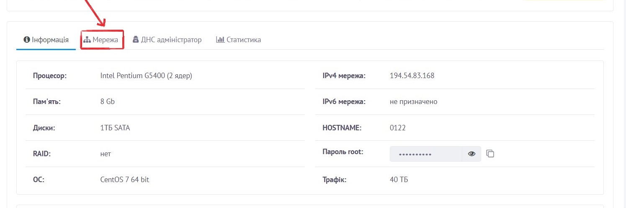
Task: Click the info circle icon beside Інформація
Action: [27, 40]
